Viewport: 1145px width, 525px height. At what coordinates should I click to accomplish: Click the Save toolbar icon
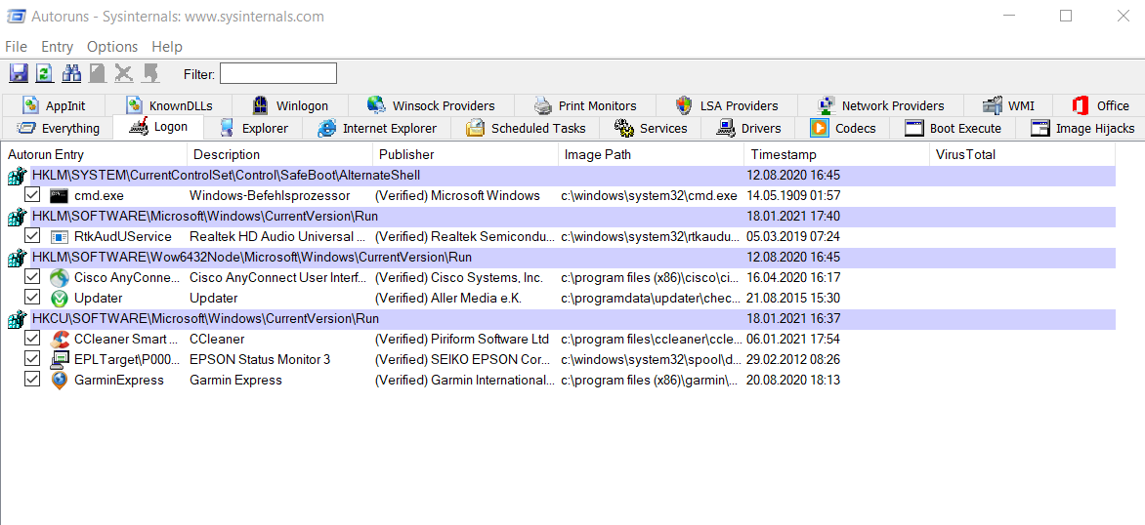[x=19, y=73]
